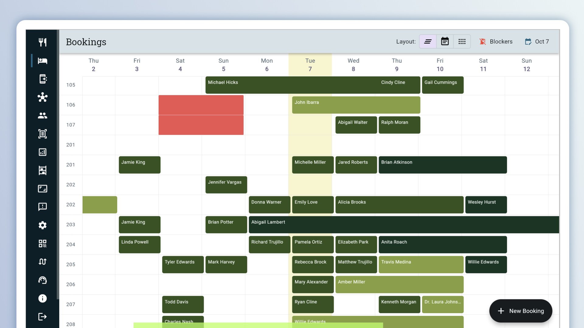Open the QR code sidebar icon

(x=43, y=244)
